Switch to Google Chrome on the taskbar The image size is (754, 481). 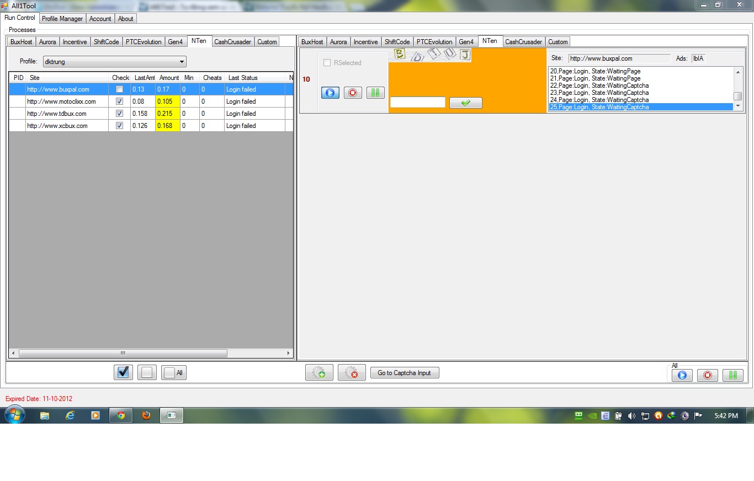pos(121,415)
